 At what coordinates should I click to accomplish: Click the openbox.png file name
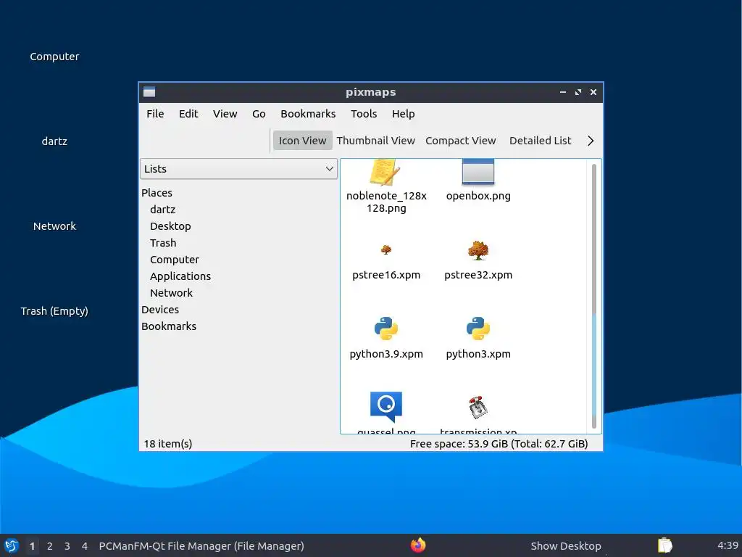pos(478,196)
